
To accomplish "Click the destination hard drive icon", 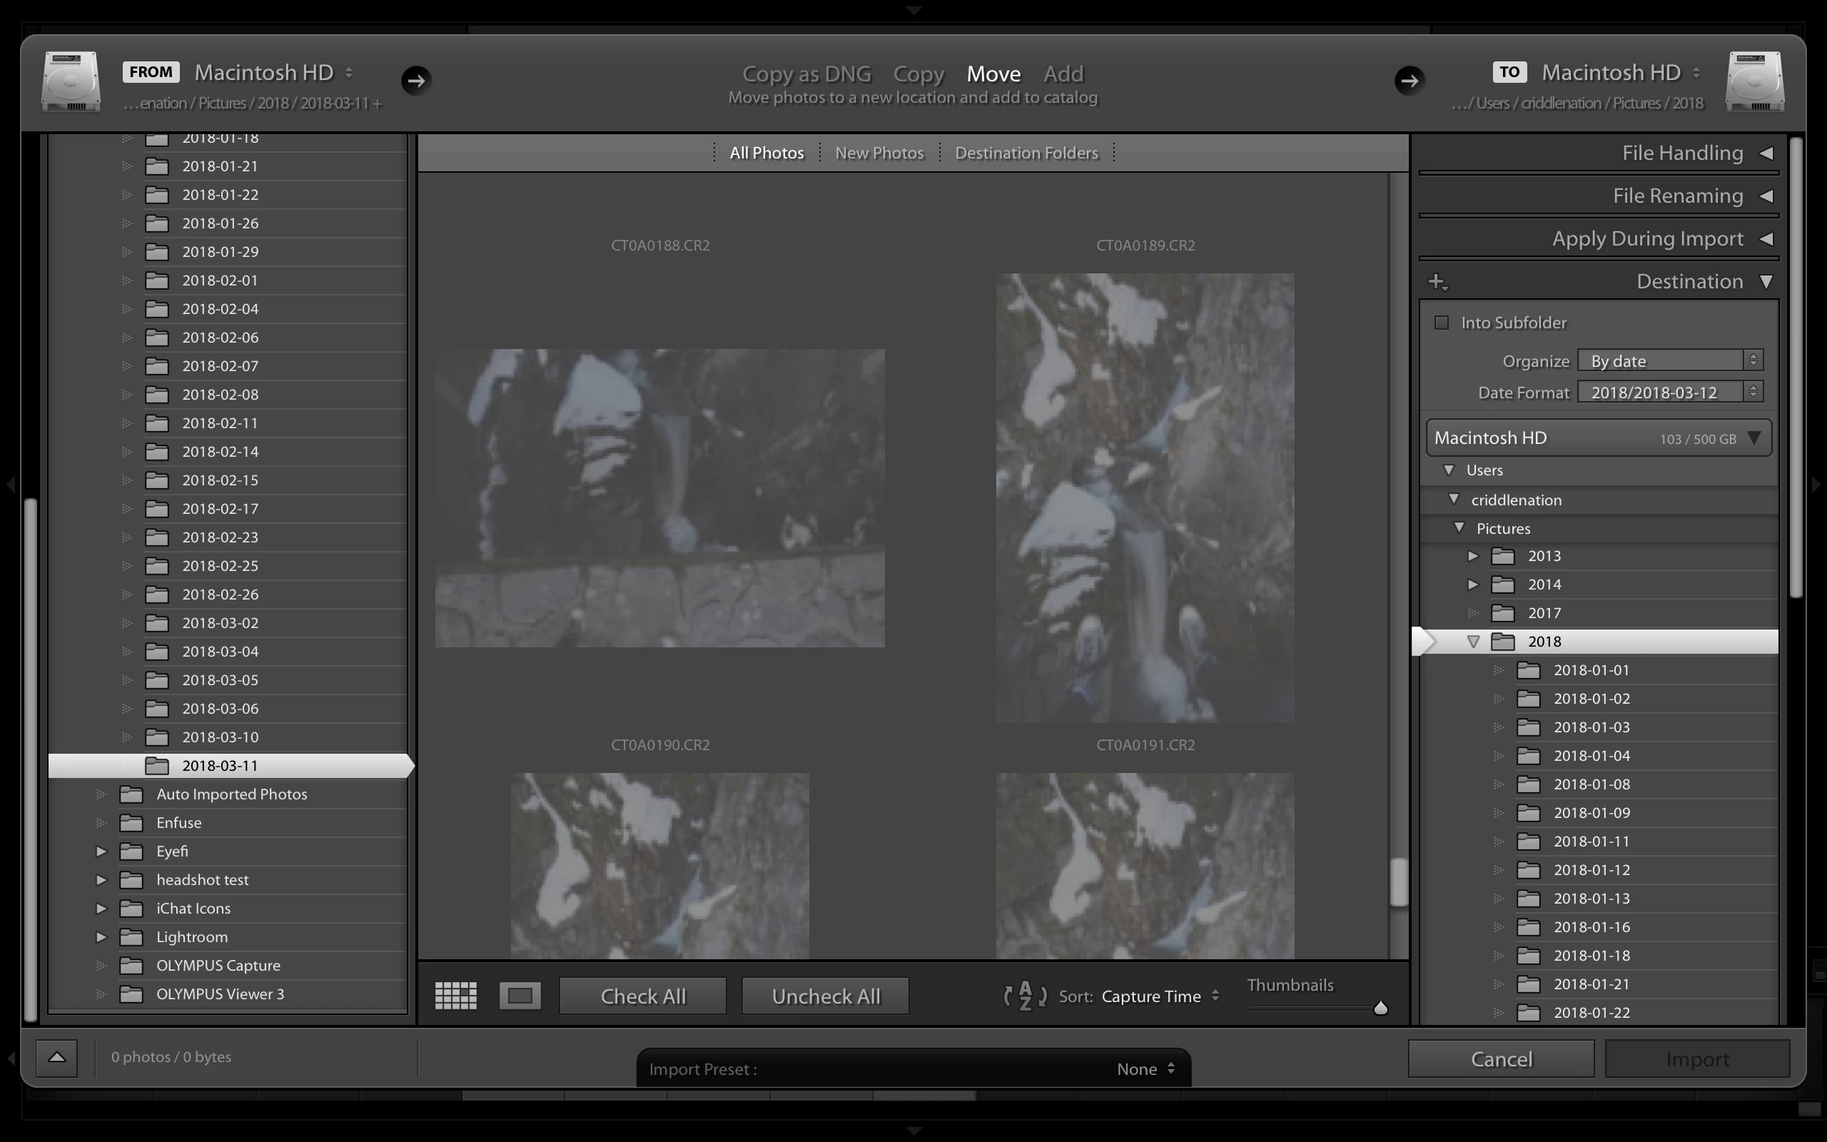I will pos(1754,81).
